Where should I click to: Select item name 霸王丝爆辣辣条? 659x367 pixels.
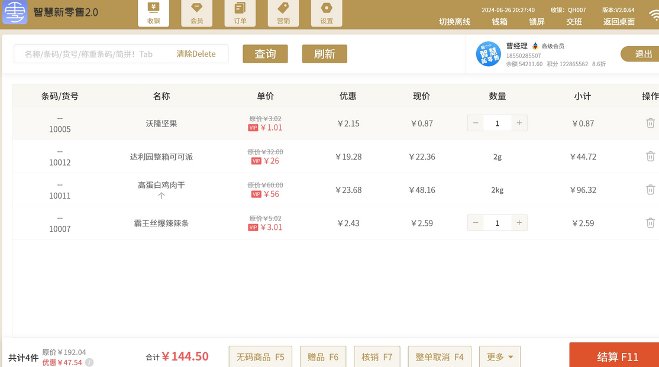click(161, 223)
